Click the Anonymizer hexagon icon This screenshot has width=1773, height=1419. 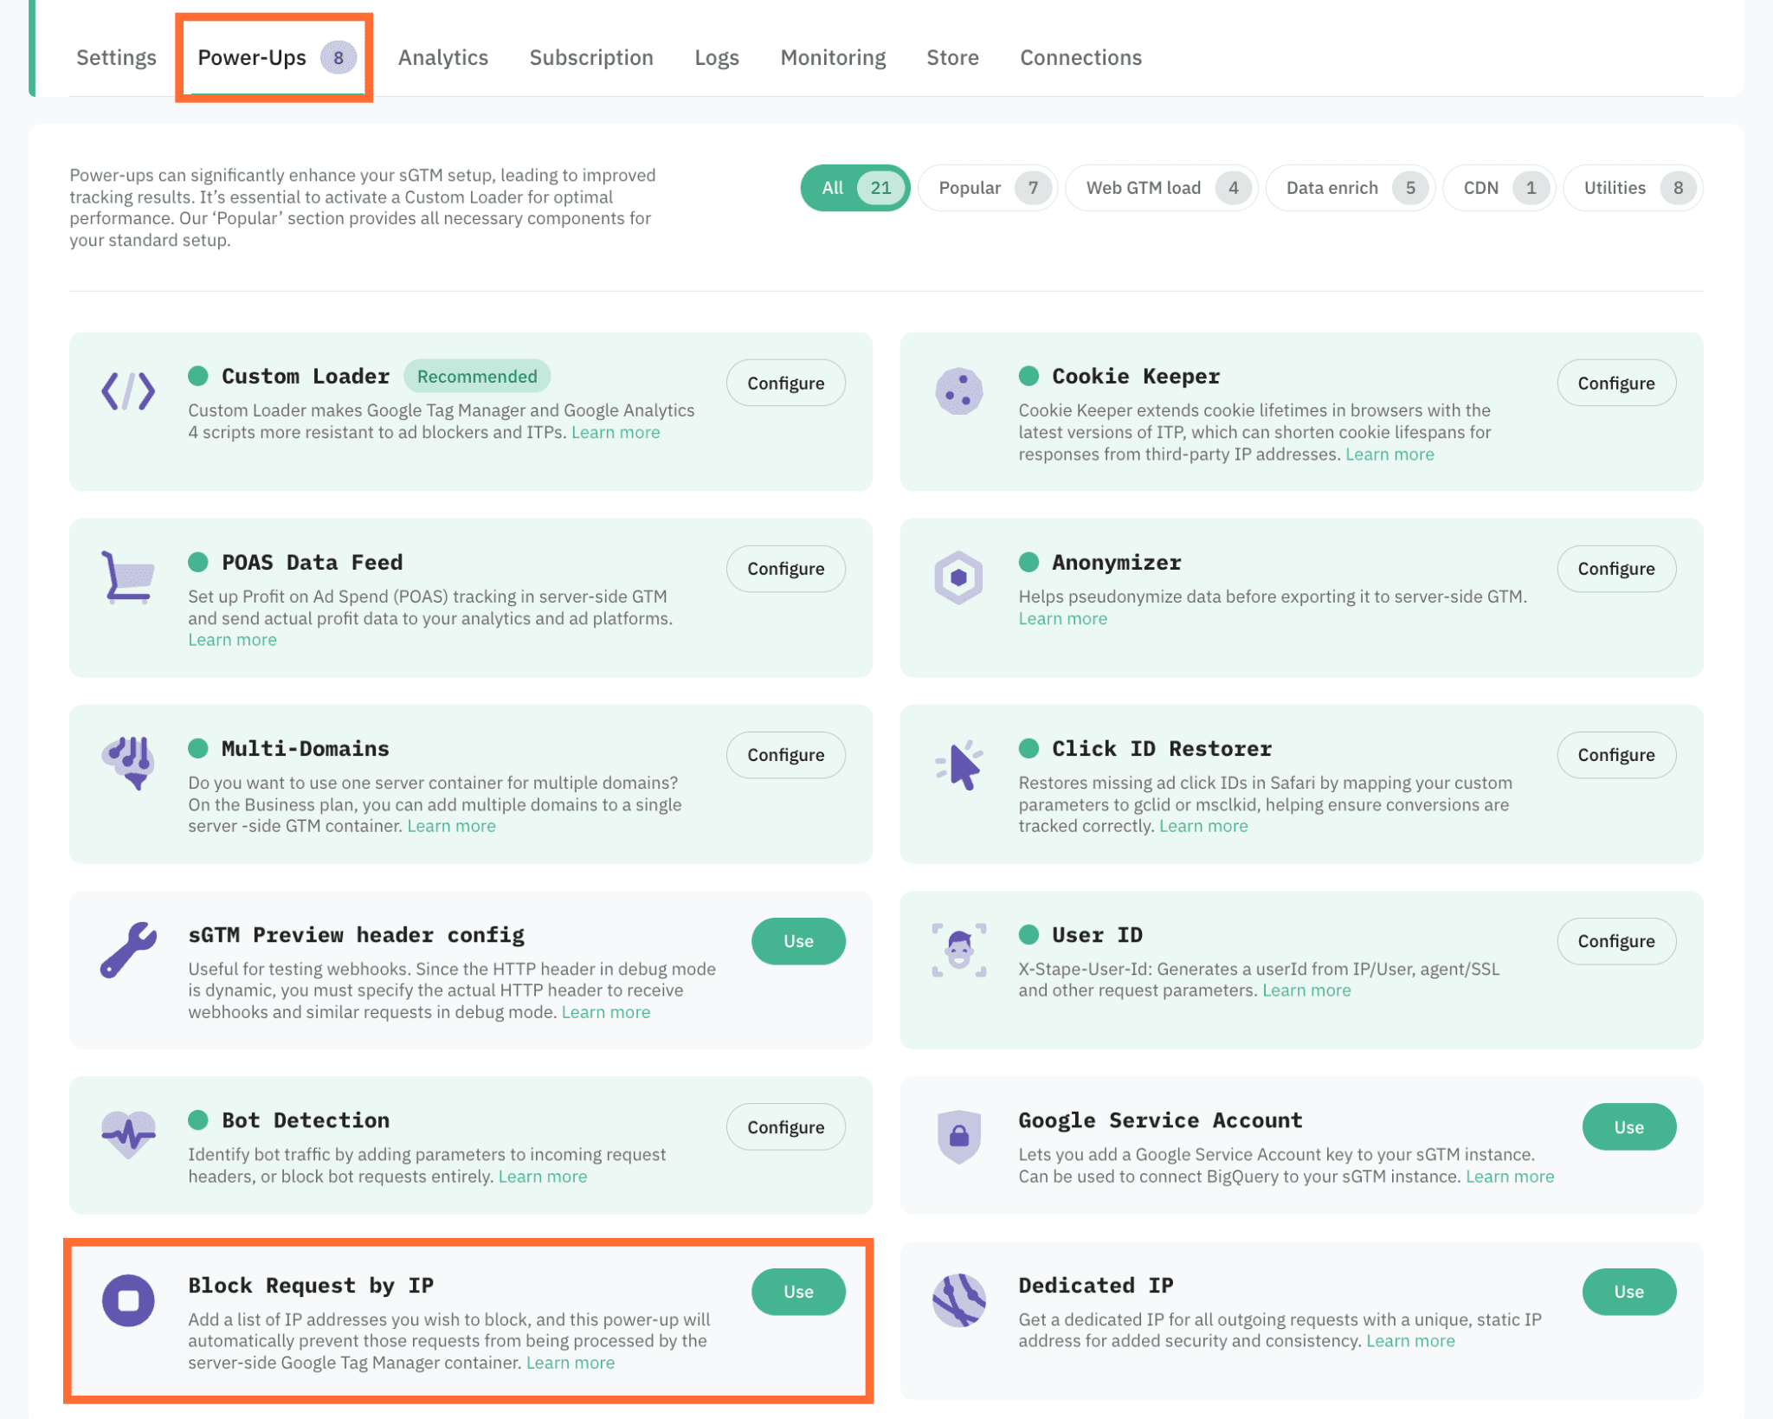pos(958,577)
